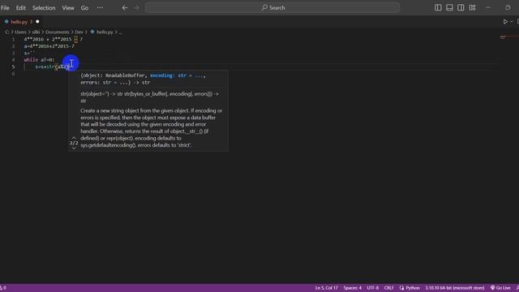Go forward with the right arrow
519x292 pixels.
pyautogui.click(x=137, y=7)
